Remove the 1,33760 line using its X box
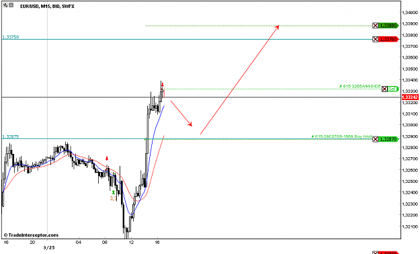The image size is (420, 254). [376, 40]
